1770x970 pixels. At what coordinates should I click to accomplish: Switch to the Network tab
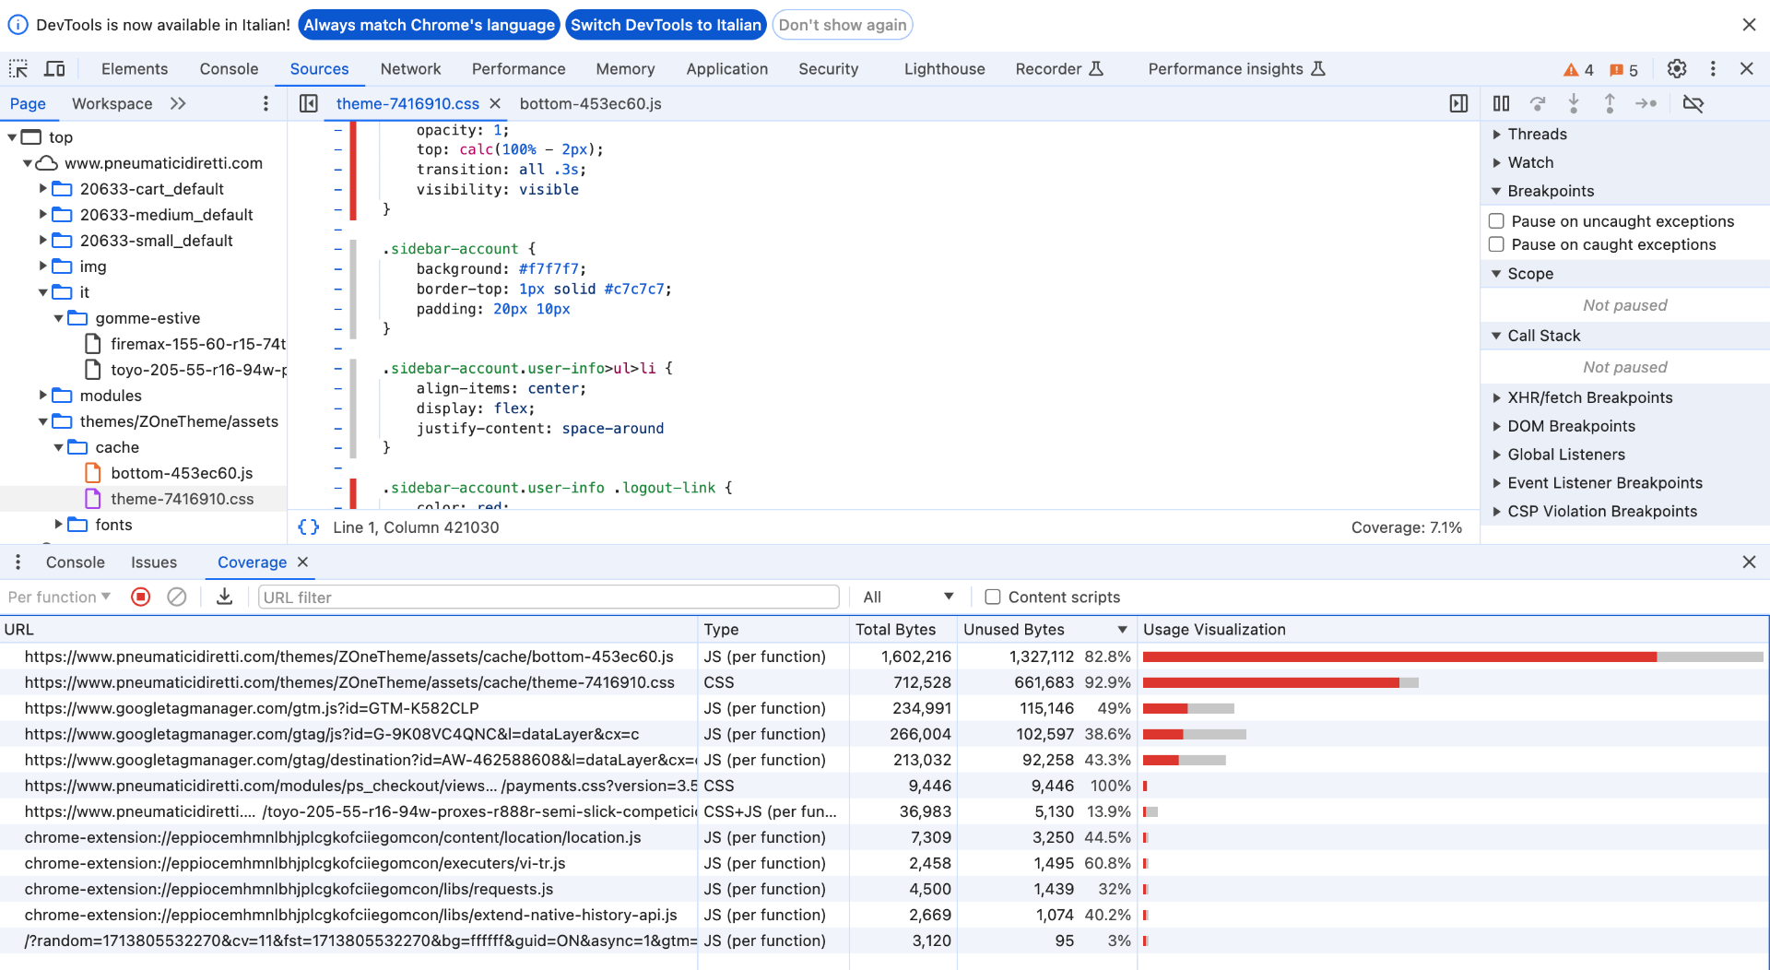tap(410, 69)
